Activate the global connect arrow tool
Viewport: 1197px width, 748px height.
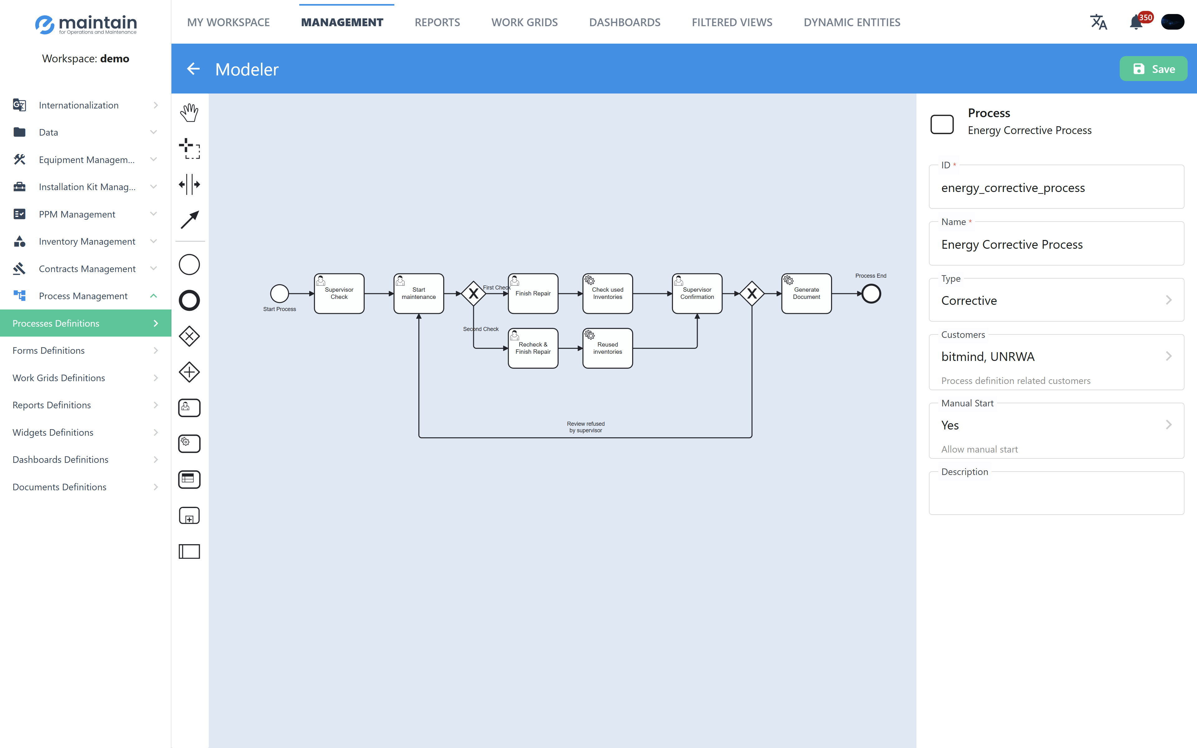189,220
